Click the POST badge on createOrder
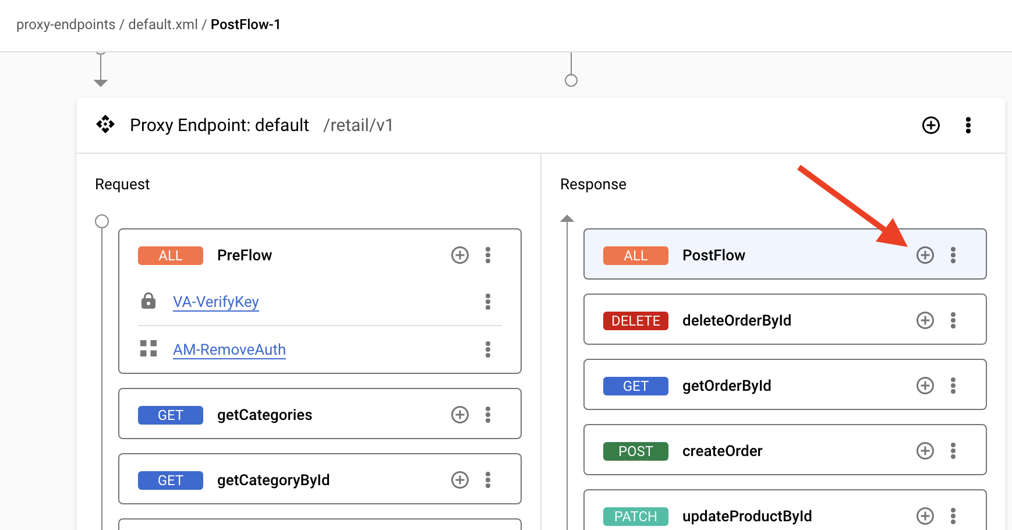 [636, 451]
